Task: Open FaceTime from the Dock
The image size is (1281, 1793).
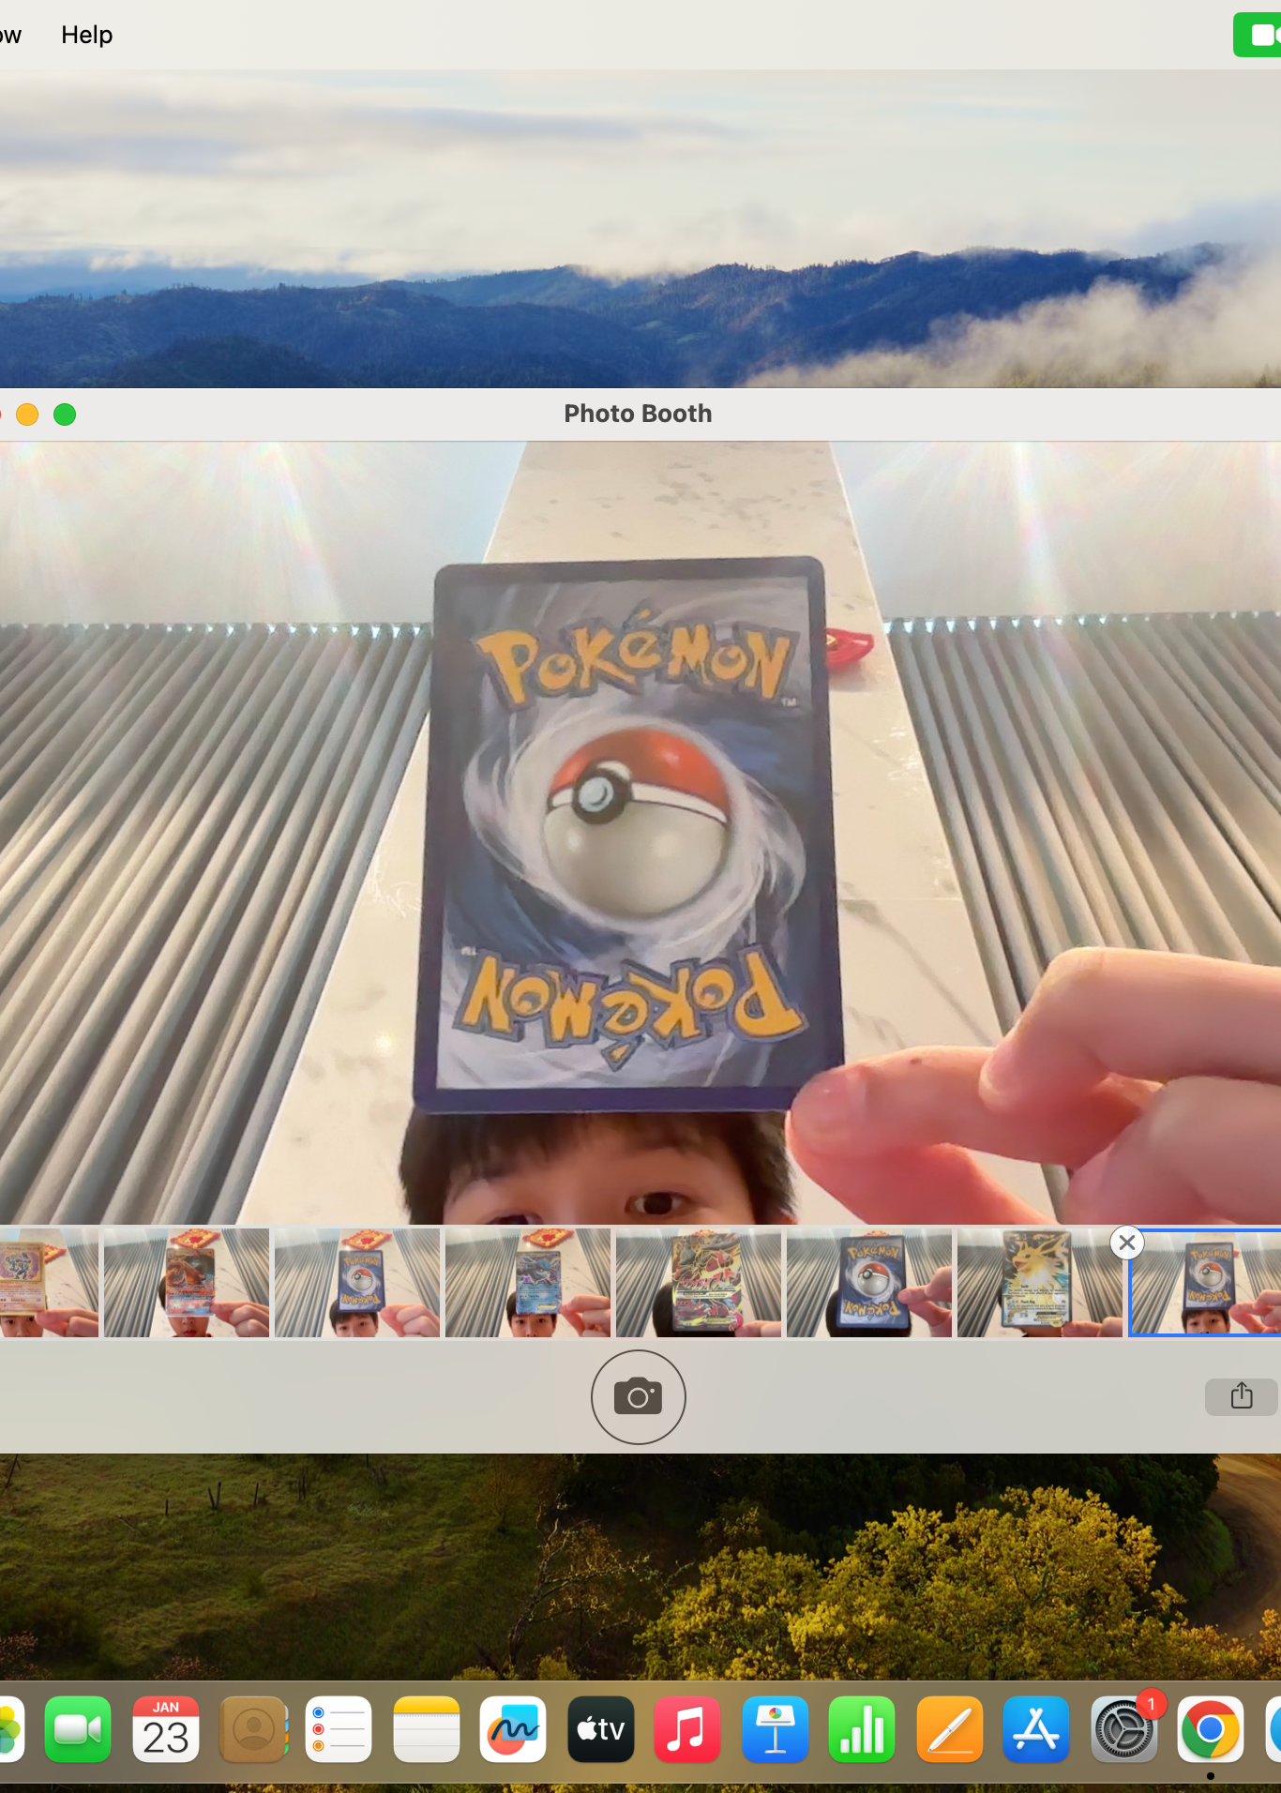Action: pos(78,1730)
